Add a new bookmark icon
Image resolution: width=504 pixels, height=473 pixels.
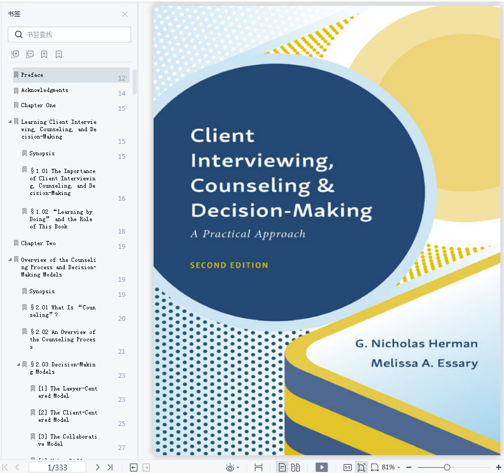point(44,54)
